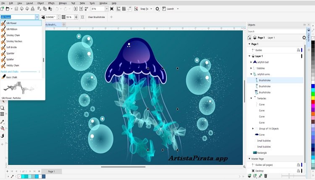This screenshot has height=180, width=315.
Task: Click the Clear Brushstroke button
Action: click(x=97, y=17)
